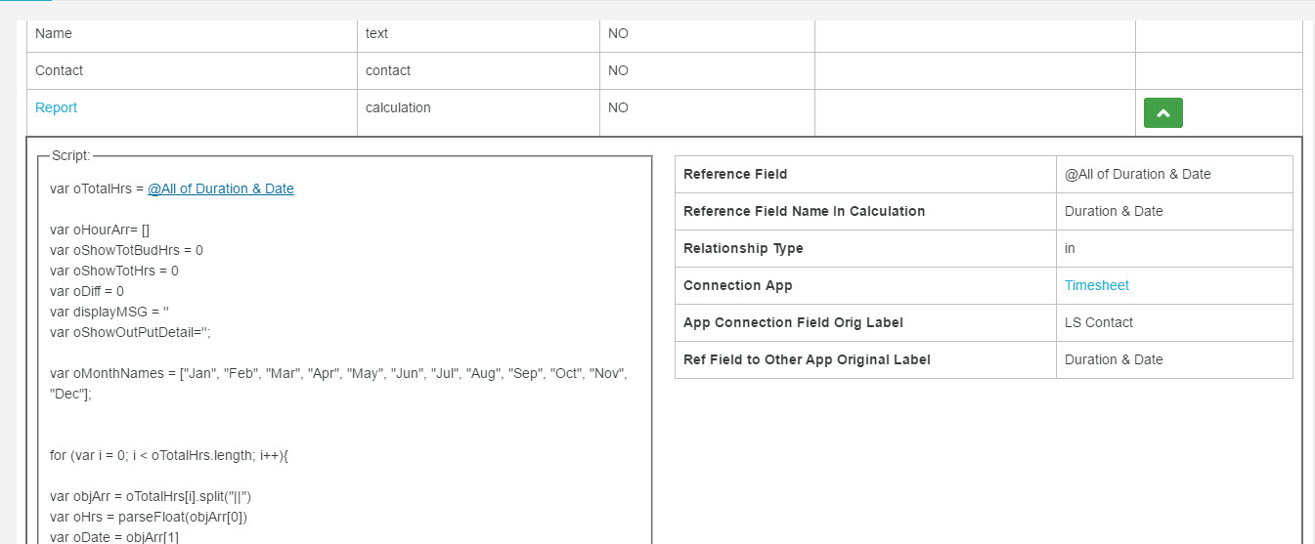Select the LS Contact value cell
Image resolution: width=1315 pixels, height=544 pixels.
pyautogui.click(x=1099, y=323)
